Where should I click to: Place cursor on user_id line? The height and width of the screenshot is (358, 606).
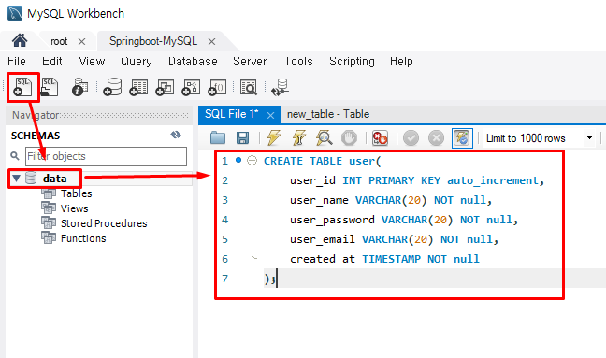pyautogui.click(x=417, y=180)
